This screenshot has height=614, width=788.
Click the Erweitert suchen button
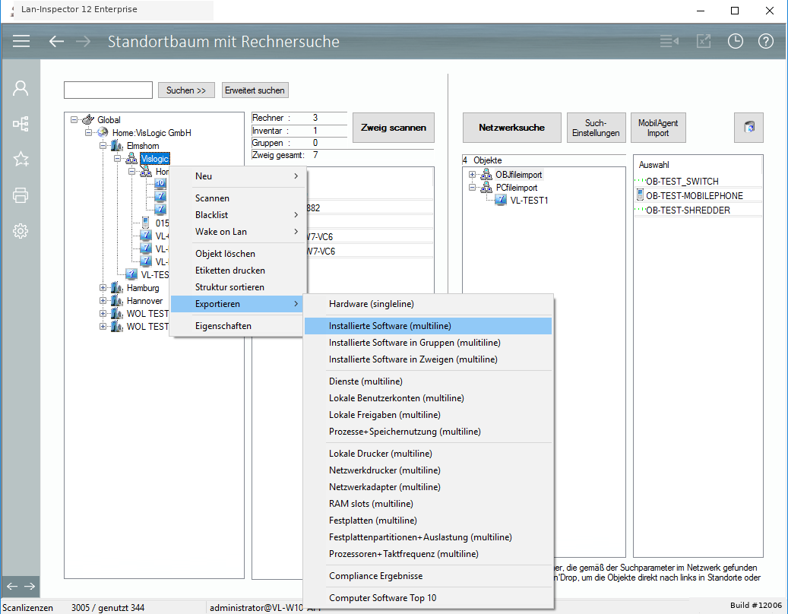(x=255, y=90)
